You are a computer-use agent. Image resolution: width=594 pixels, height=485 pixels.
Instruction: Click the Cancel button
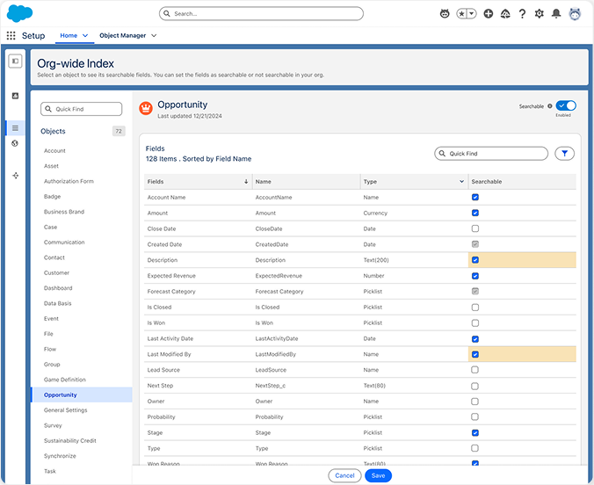[344, 475]
